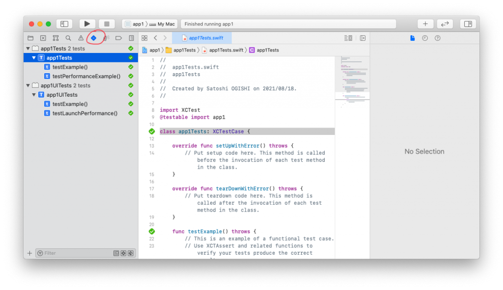Screen dimensions: 503x290
Task: Open the Library with the plus button
Action: 425,24
